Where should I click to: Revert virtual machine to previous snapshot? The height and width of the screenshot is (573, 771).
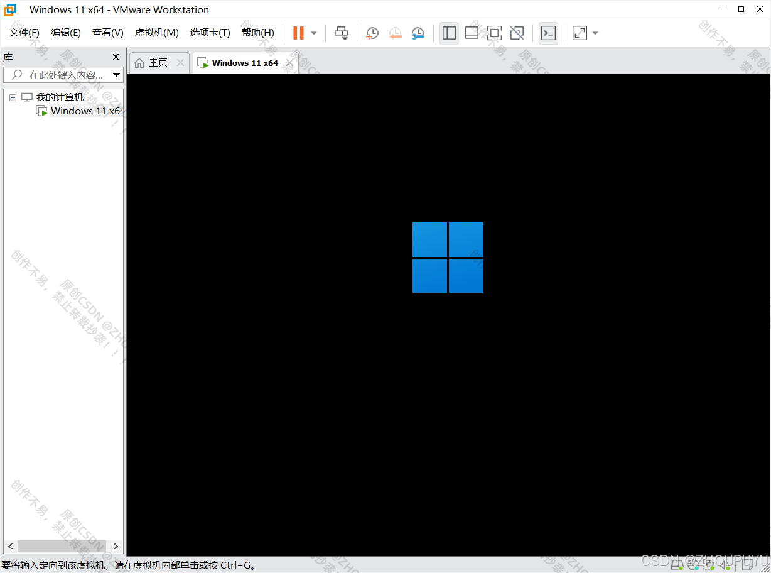coord(395,33)
